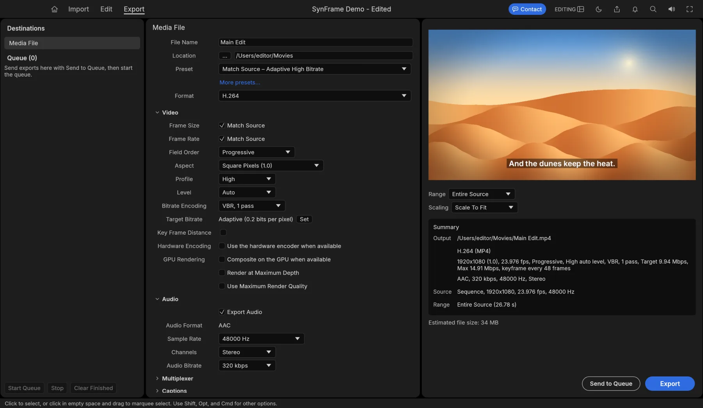Image resolution: width=703 pixels, height=408 pixels.
Task: Uncheck Frame Rate Match Source
Action: [x=222, y=139]
